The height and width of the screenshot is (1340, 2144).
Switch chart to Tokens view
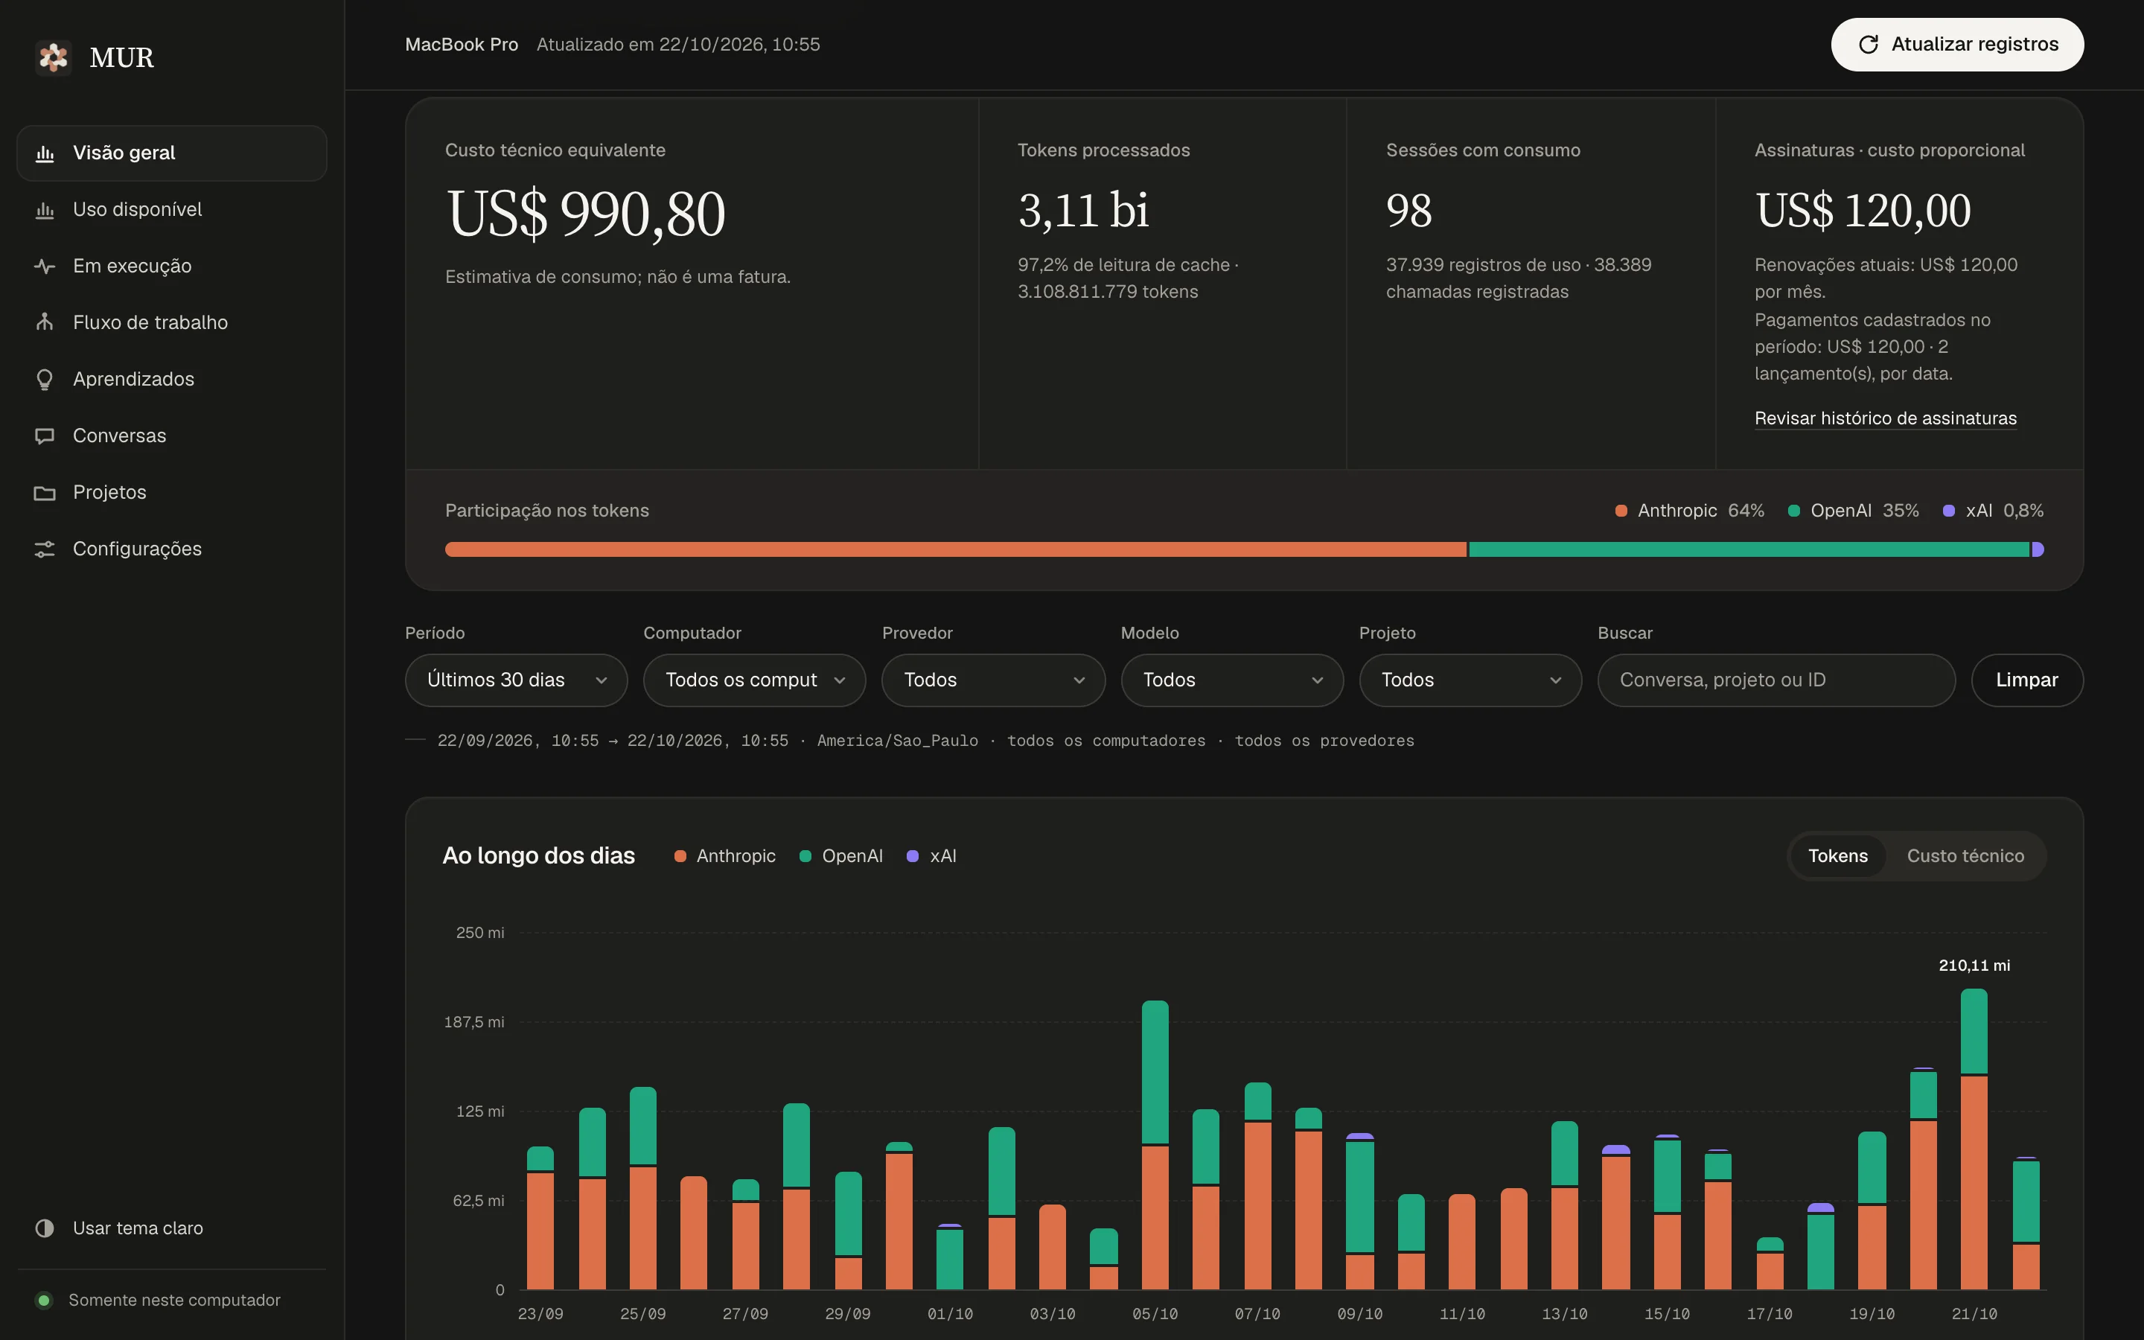(1837, 856)
